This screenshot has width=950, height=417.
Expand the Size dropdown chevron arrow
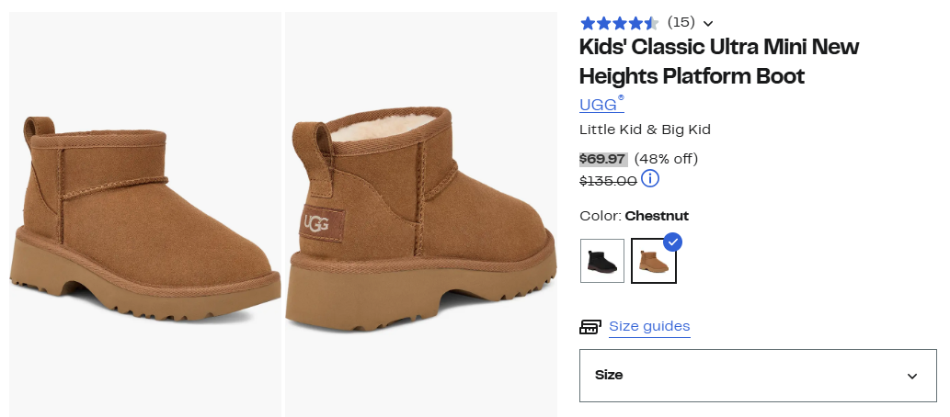click(912, 376)
